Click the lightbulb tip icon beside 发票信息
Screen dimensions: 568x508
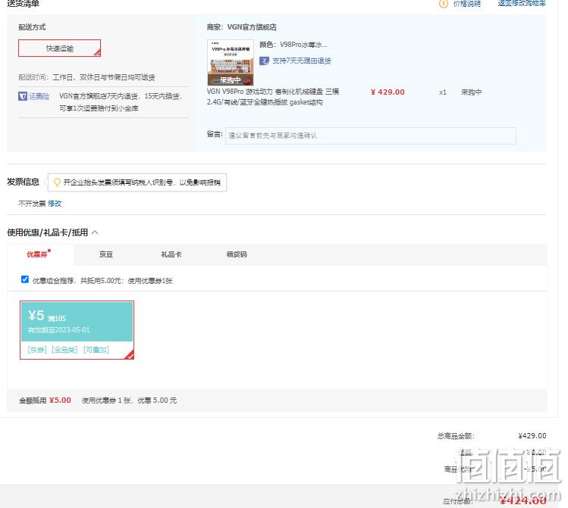coord(57,182)
